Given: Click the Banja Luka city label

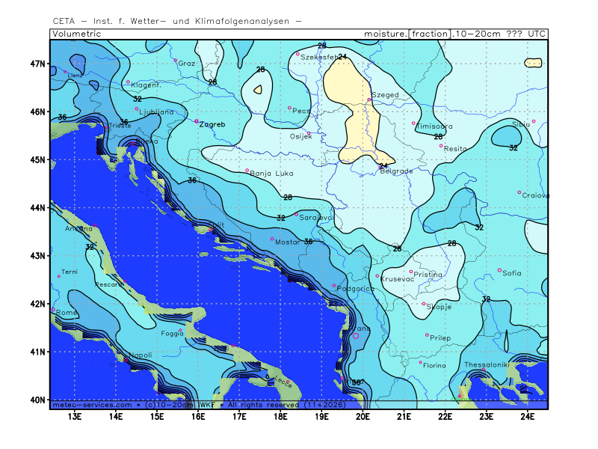Looking at the screenshot, I should point(271,174).
